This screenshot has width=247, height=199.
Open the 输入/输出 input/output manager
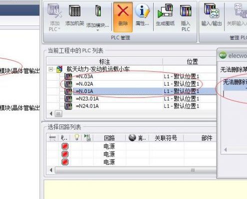[x=212, y=16]
